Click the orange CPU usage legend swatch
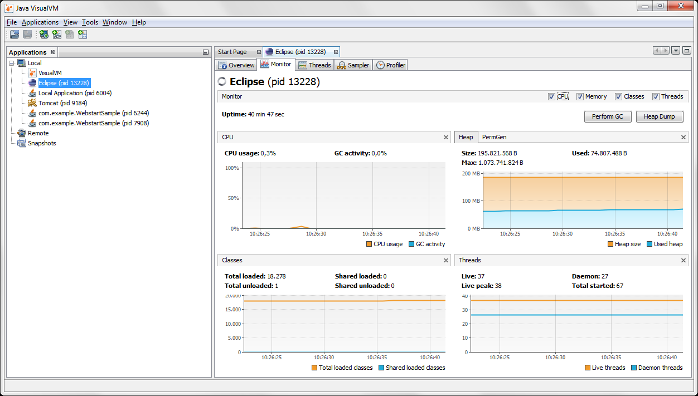Screen dimensions: 698x396 click(x=369, y=244)
